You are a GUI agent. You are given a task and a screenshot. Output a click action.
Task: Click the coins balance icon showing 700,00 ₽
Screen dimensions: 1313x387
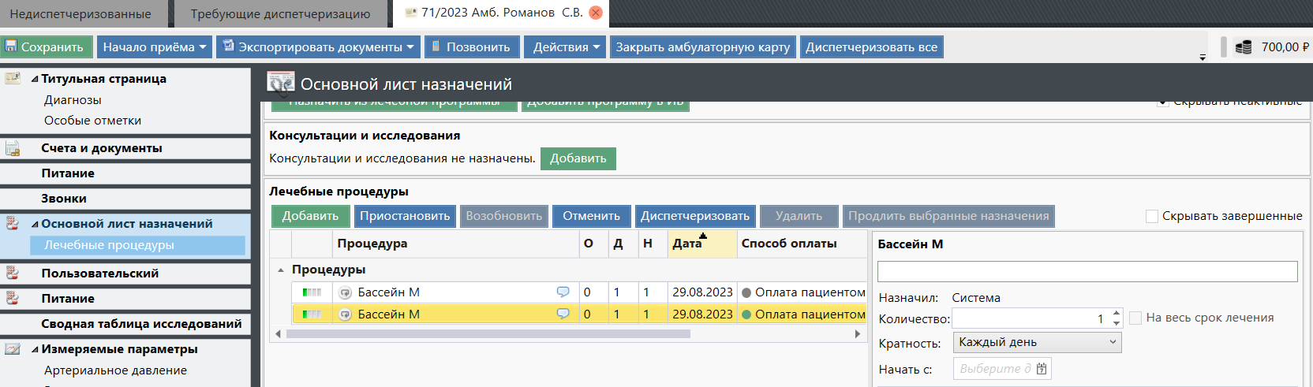tap(1243, 47)
